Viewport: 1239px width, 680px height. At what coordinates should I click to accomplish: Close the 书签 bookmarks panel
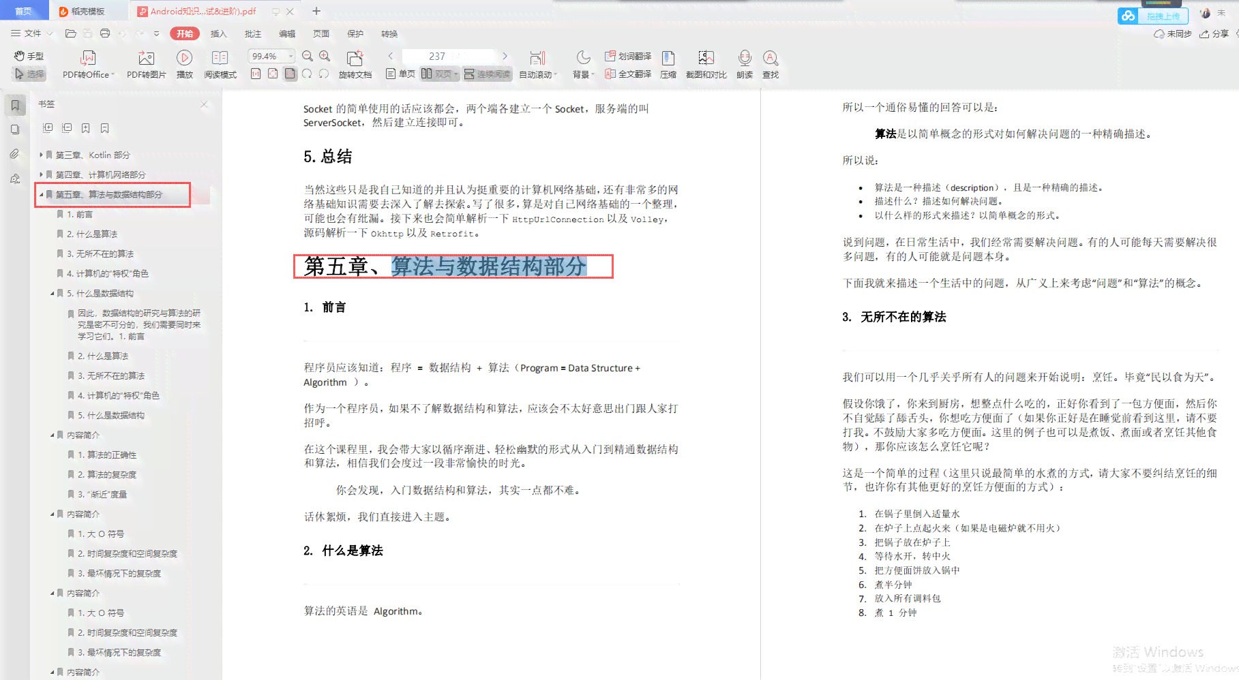(204, 104)
